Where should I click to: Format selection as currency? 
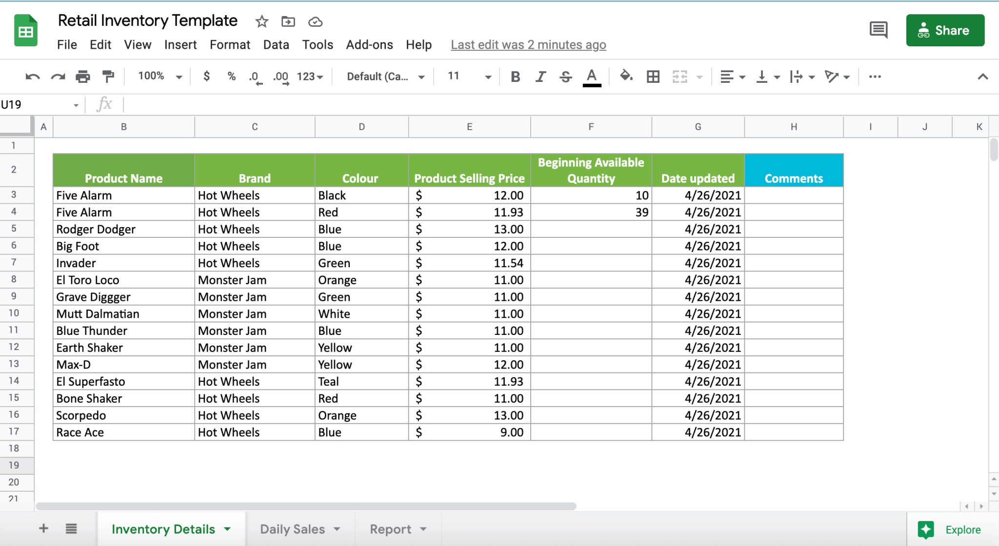pyautogui.click(x=206, y=76)
